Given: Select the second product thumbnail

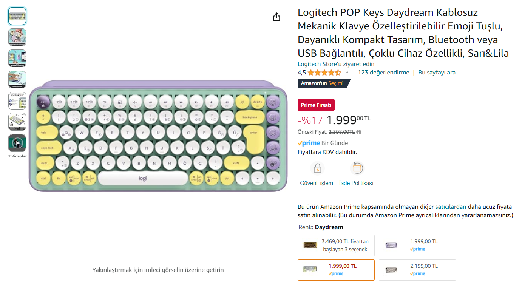Looking at the screenshot, I should [x=17, y=37].
